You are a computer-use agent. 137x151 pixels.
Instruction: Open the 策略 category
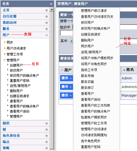[6, 148]
